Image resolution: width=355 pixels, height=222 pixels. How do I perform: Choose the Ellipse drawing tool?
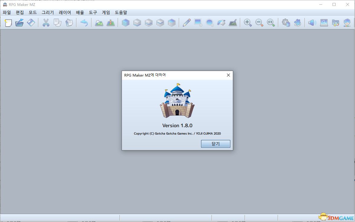click(x=210, y=23)
